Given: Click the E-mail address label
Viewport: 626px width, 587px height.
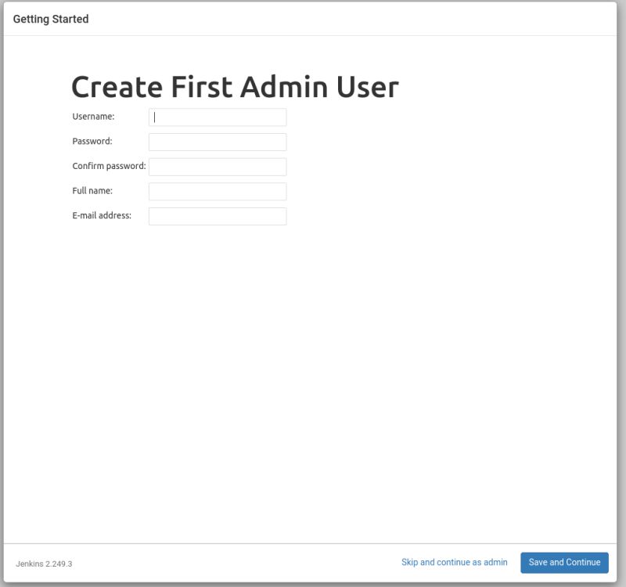Looking at the screenshot, I should (103, 217).
